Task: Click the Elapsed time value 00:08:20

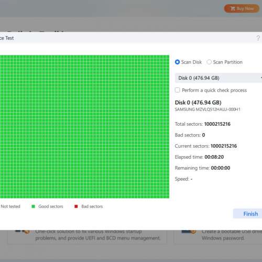Action: [x=214, y=157]
